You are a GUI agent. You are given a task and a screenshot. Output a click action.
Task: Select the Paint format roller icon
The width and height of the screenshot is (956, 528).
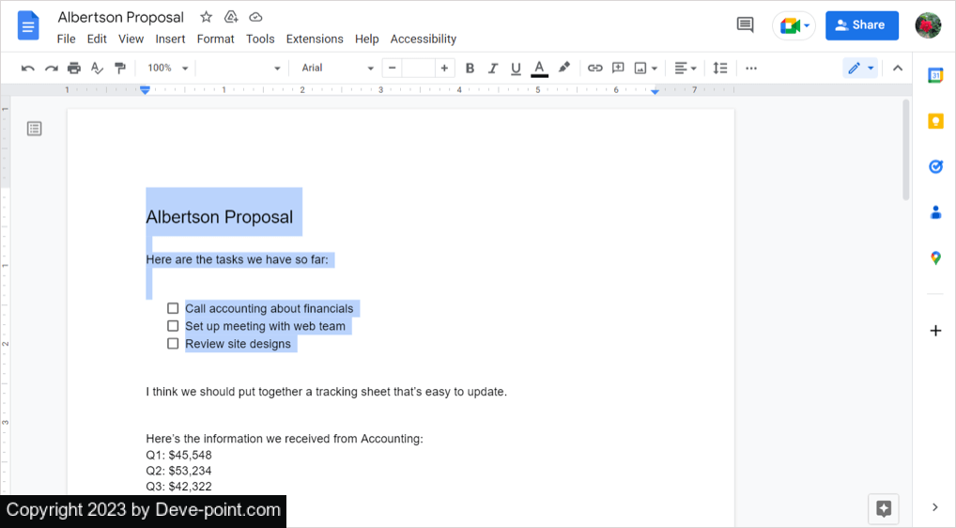coord(119,68)
